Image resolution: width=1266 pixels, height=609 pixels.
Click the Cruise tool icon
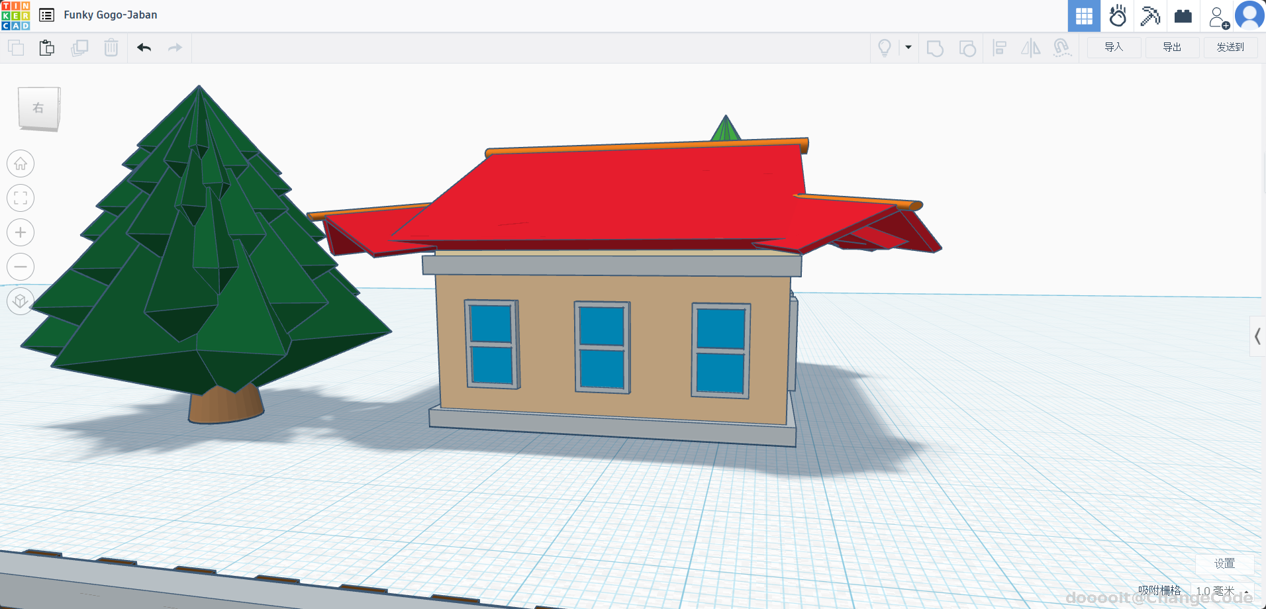(1063, 48)
